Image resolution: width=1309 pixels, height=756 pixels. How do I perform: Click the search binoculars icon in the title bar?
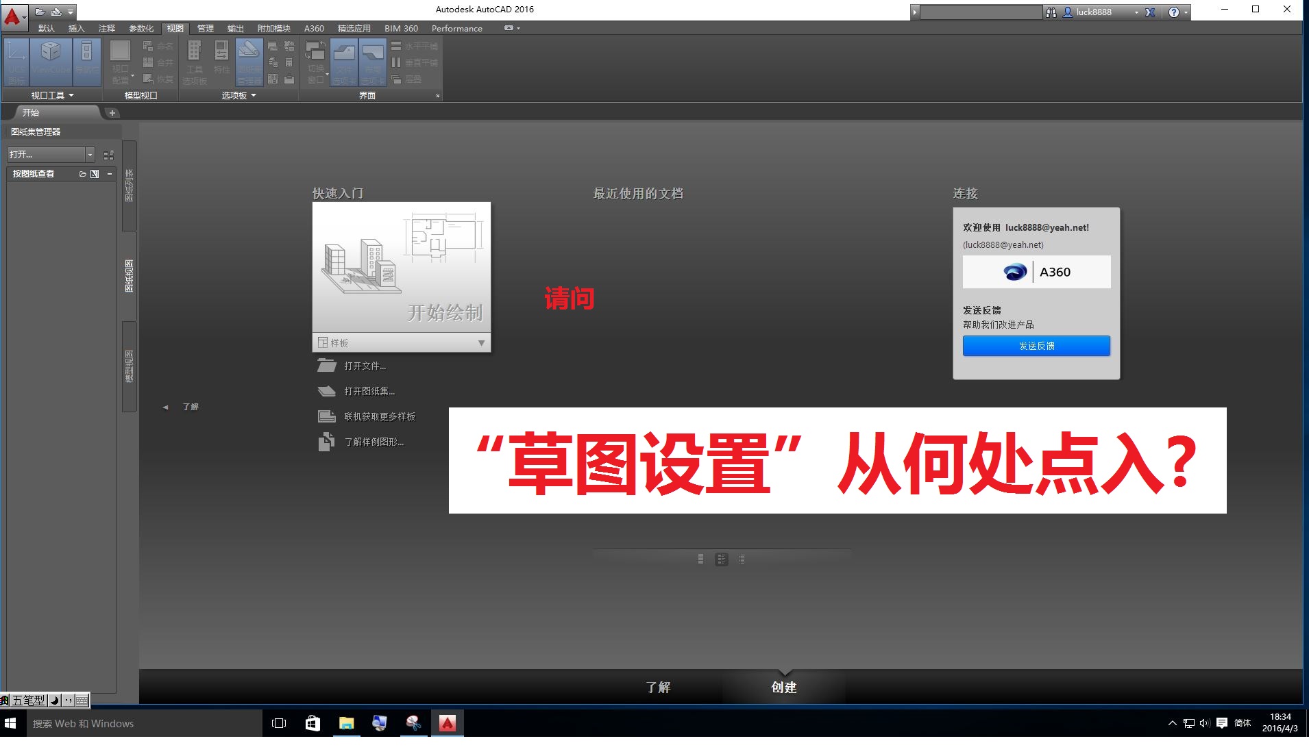1051,12
